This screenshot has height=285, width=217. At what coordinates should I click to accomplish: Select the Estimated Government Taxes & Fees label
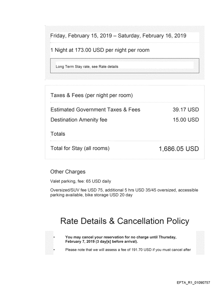click(95, 110)
